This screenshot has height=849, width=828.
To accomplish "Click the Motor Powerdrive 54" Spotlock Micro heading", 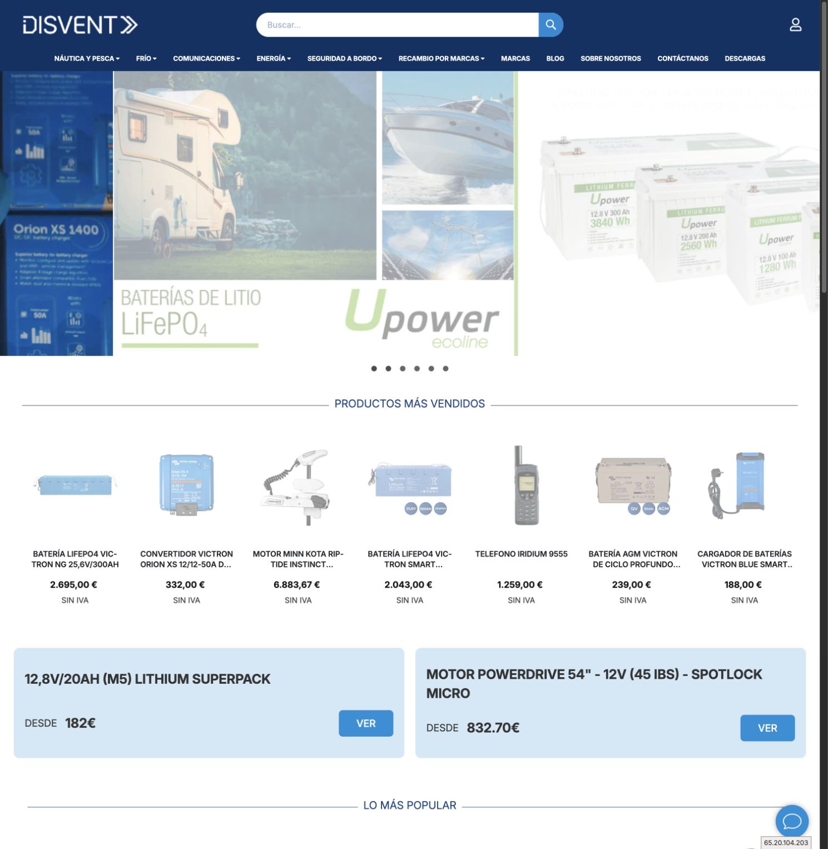I will click(594, 684).
